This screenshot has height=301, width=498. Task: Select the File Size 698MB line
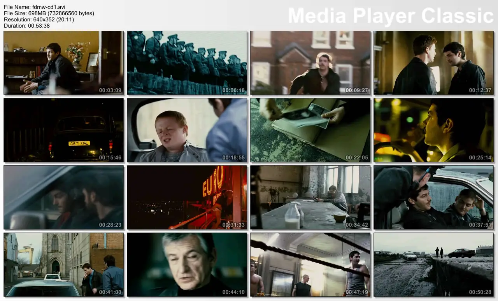pos(49,13)
